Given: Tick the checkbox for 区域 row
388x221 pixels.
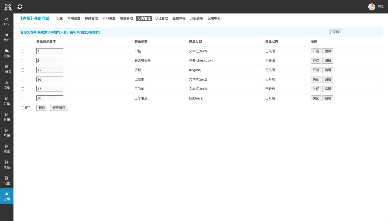Looking at the screenshot, I should [23, 70].
